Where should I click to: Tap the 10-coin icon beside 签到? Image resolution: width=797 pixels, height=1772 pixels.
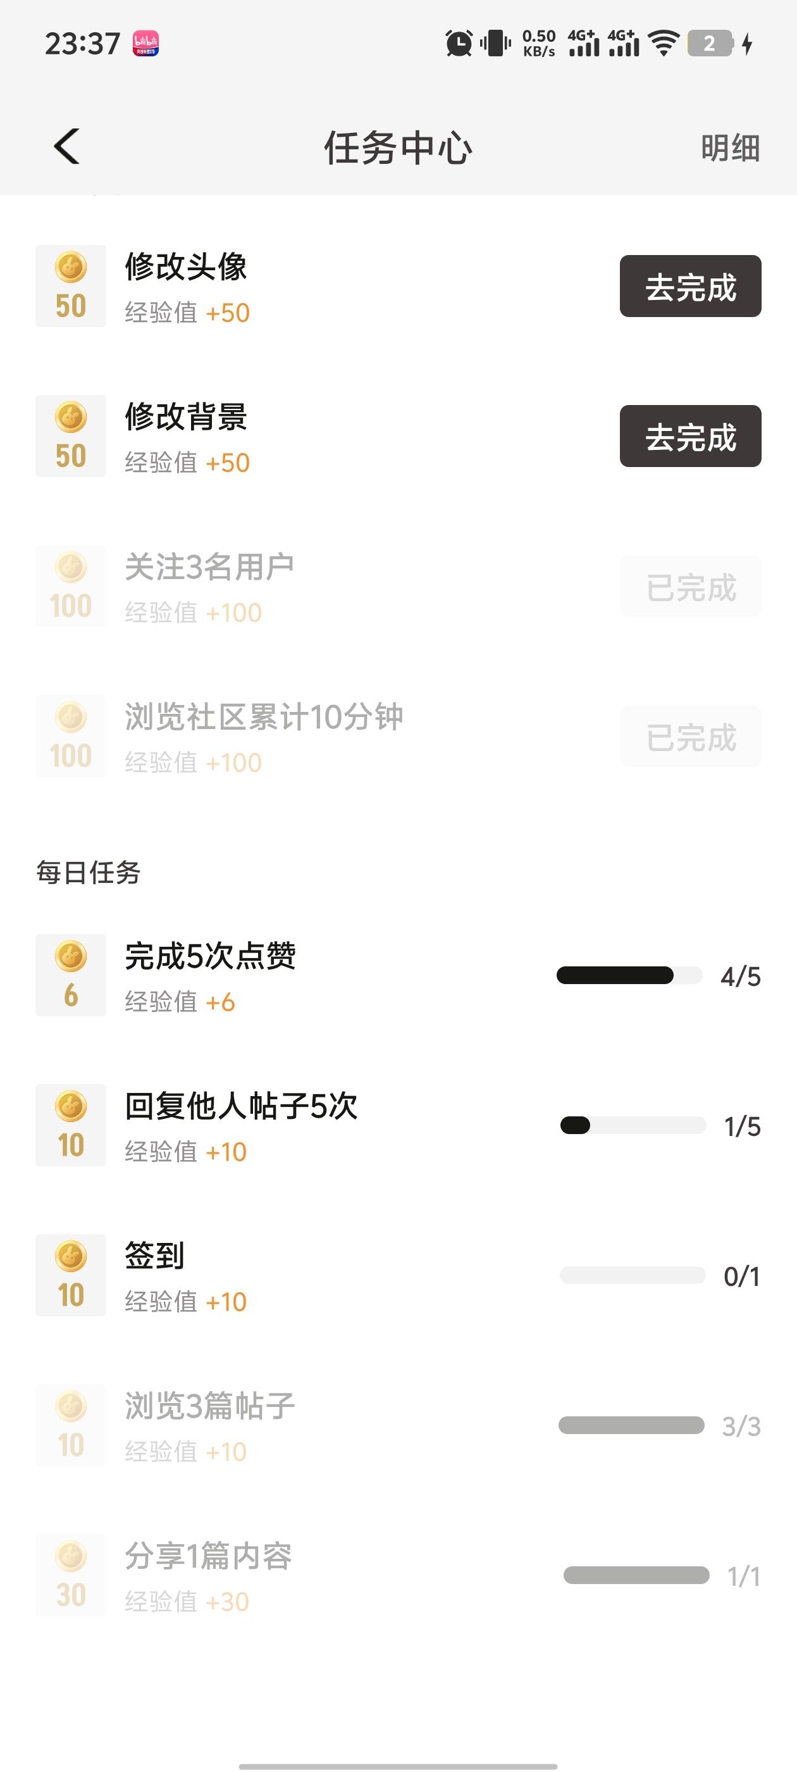pos(71,1275)
